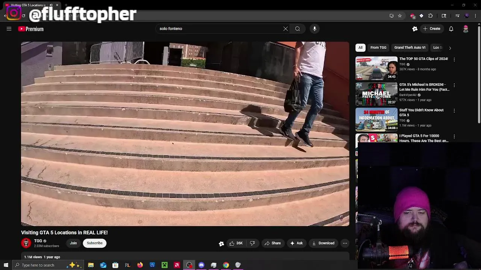The height and width of the screenshot is (270, 481).
Task: Open Chrome media controls playlist icon
Action: click(457, 16)
